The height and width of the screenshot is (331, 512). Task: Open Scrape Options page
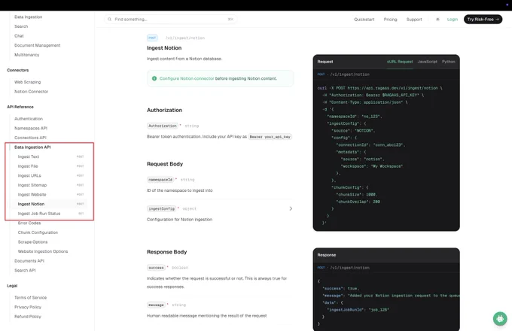(32, 242)
